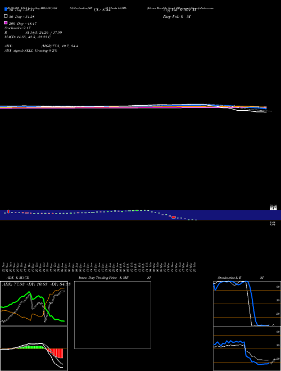Click the ADX line chart panel
Screen dimensions: 281x371
point(34,304)
